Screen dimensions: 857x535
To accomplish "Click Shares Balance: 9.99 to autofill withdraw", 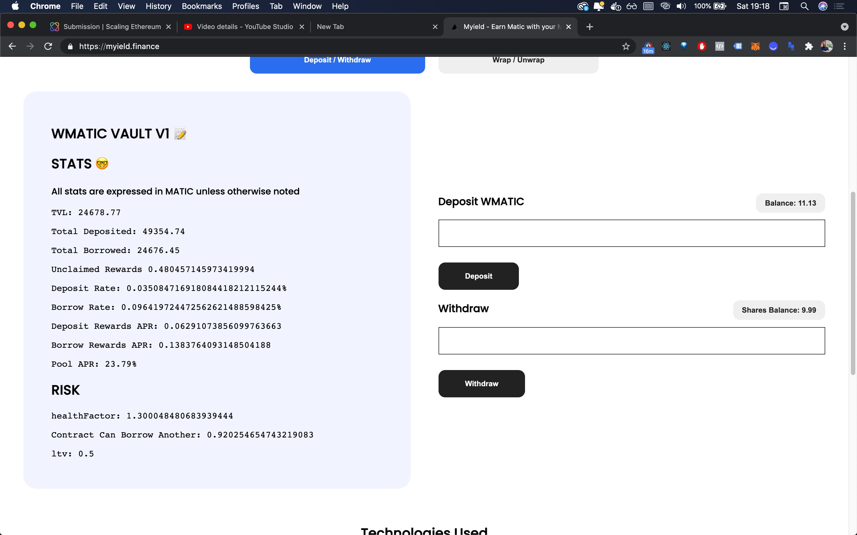I will tap(779, 309).
